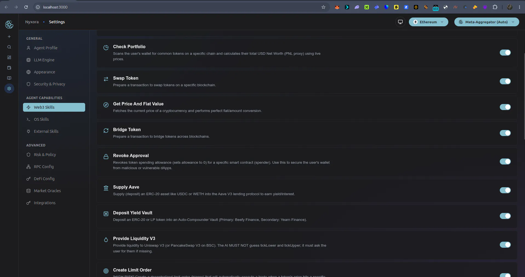Screen dimensions: 525x277
Task: Open the dashboard grid icon in the left rail
Action: [x=9, y=57]
